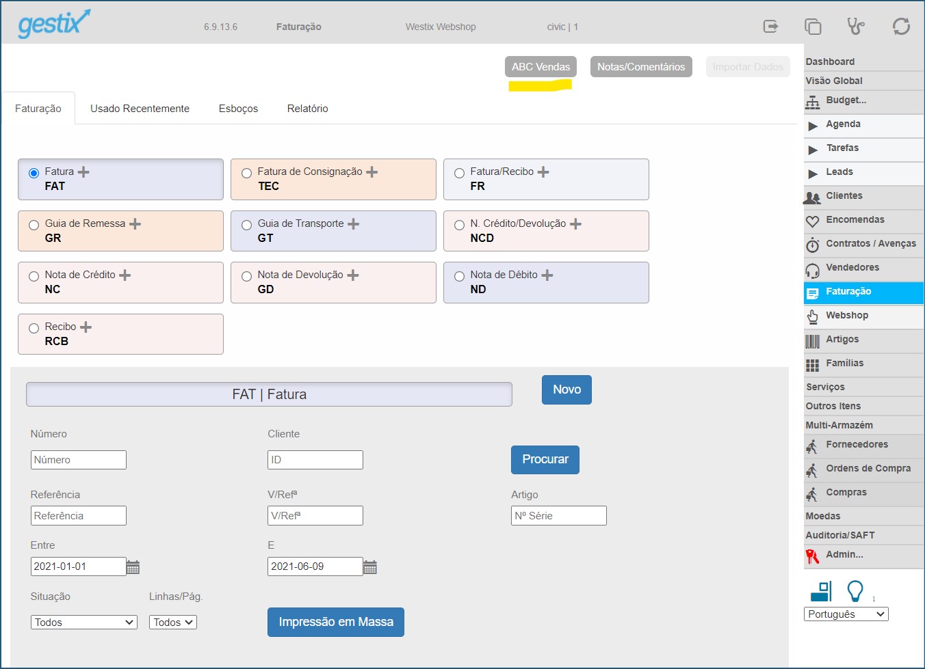Select the Fatura FAT radio button
Image resolution: width=925 pixels, height=669 pixels.
tap(34, 173)
